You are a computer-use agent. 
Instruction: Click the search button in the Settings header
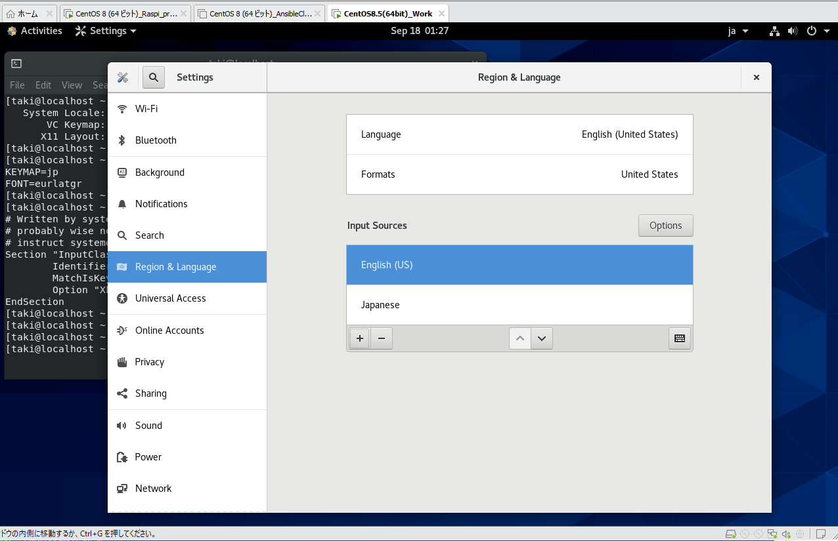[x=153, y=77]
